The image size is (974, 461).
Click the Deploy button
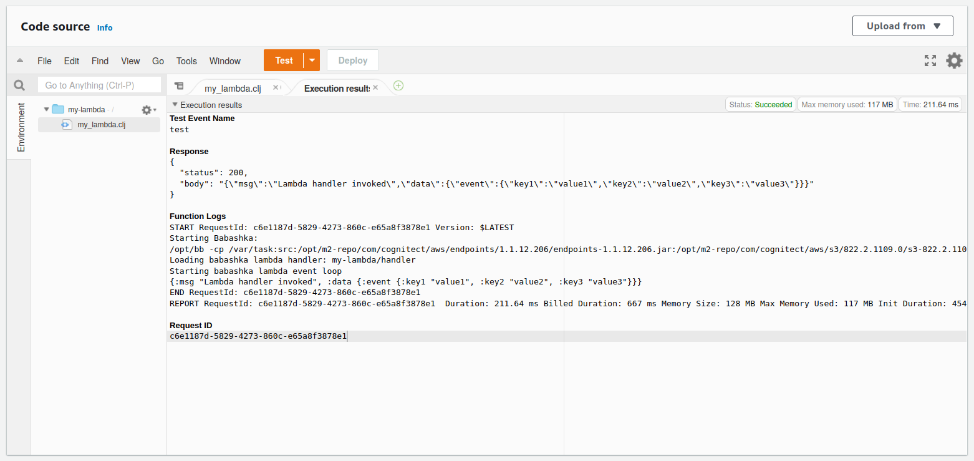353,61
